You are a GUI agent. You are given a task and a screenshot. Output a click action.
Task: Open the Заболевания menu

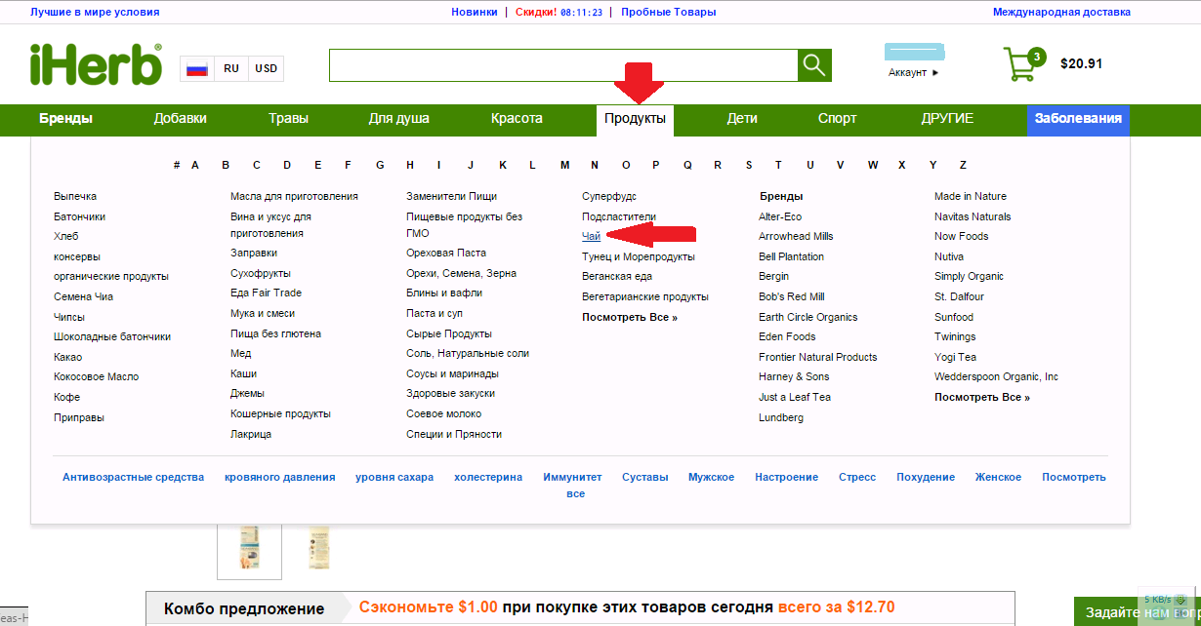coord(1078,119)
